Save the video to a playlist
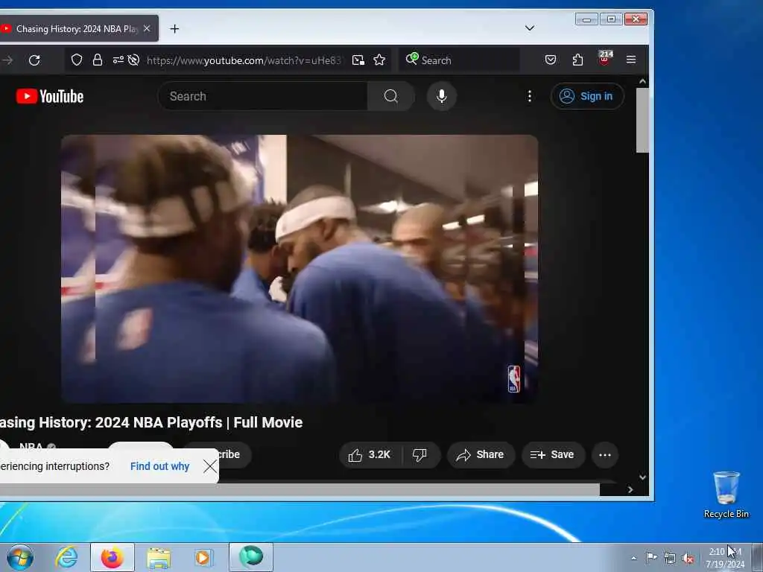The width and height of the screenshot is (763, 572). pos(553,455)
